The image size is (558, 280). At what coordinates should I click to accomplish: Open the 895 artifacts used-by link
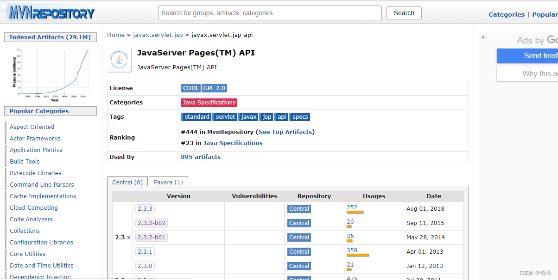click(x=201, y=157)
